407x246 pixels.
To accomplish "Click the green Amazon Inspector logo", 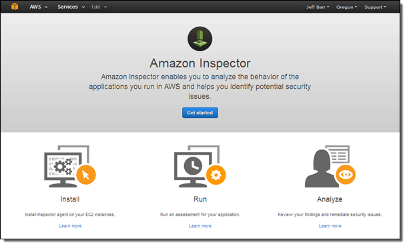I will click(x=200, y=39).
